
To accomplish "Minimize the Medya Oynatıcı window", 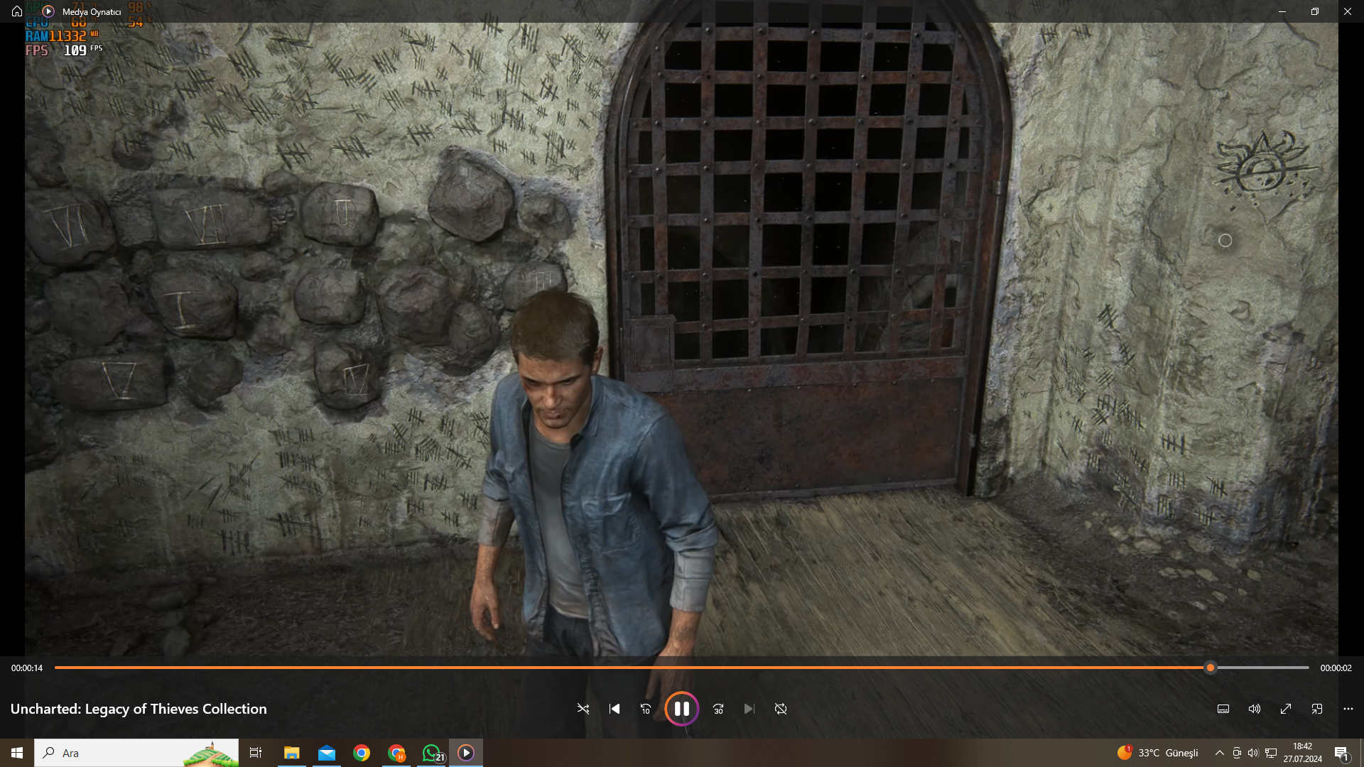I will click(1282, 11).
